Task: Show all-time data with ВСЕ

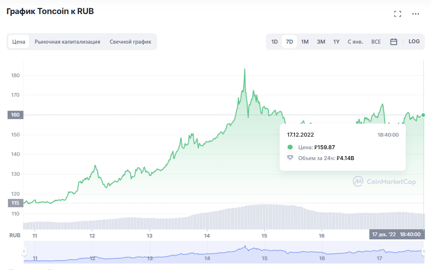Action: coord(376,42)
